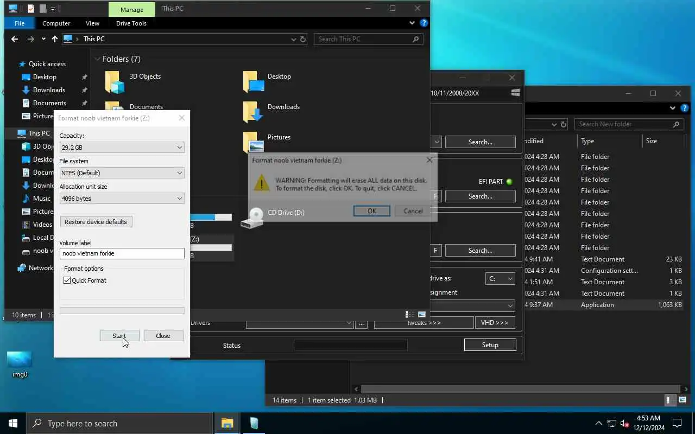This screenshot has width=695, height=434.
Task: Click the Volume label field
Action: (x=122, y=253)
